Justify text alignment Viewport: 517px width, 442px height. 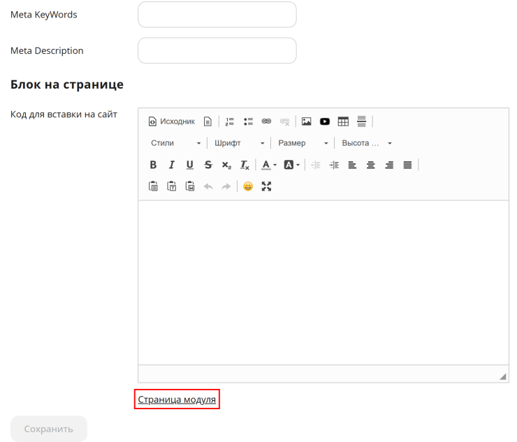[408, 165]
